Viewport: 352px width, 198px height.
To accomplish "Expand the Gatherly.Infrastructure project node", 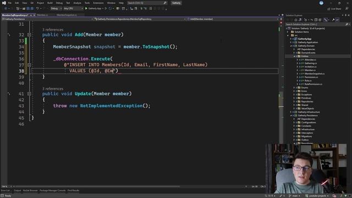I will [291, 112].
